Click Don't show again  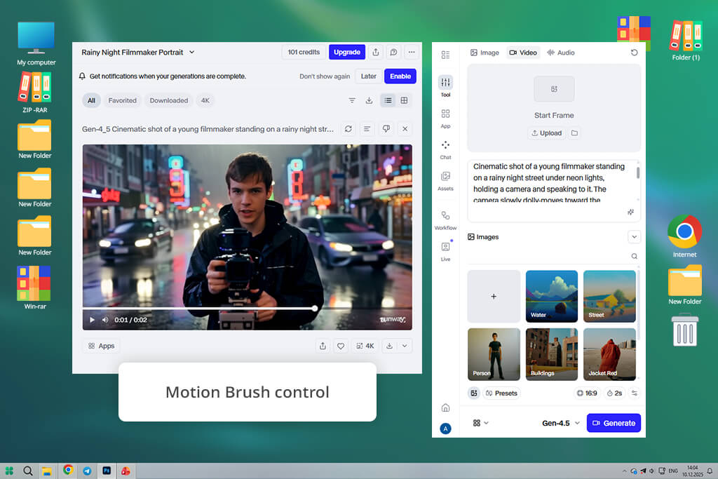[325, 76]
